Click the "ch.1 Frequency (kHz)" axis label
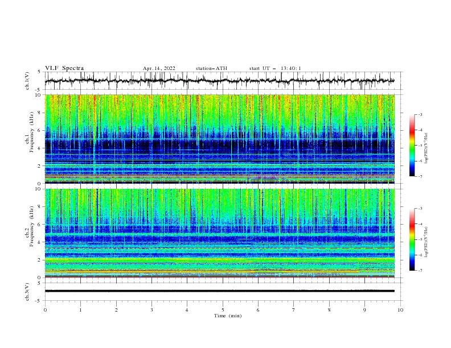The height and width of the screenshot is (348, 451). tap(29, 132)
